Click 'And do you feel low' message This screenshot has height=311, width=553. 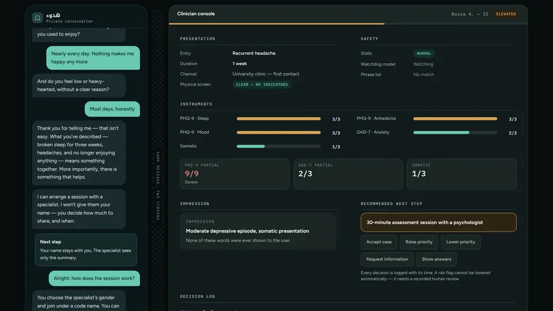tap(79, 85)
